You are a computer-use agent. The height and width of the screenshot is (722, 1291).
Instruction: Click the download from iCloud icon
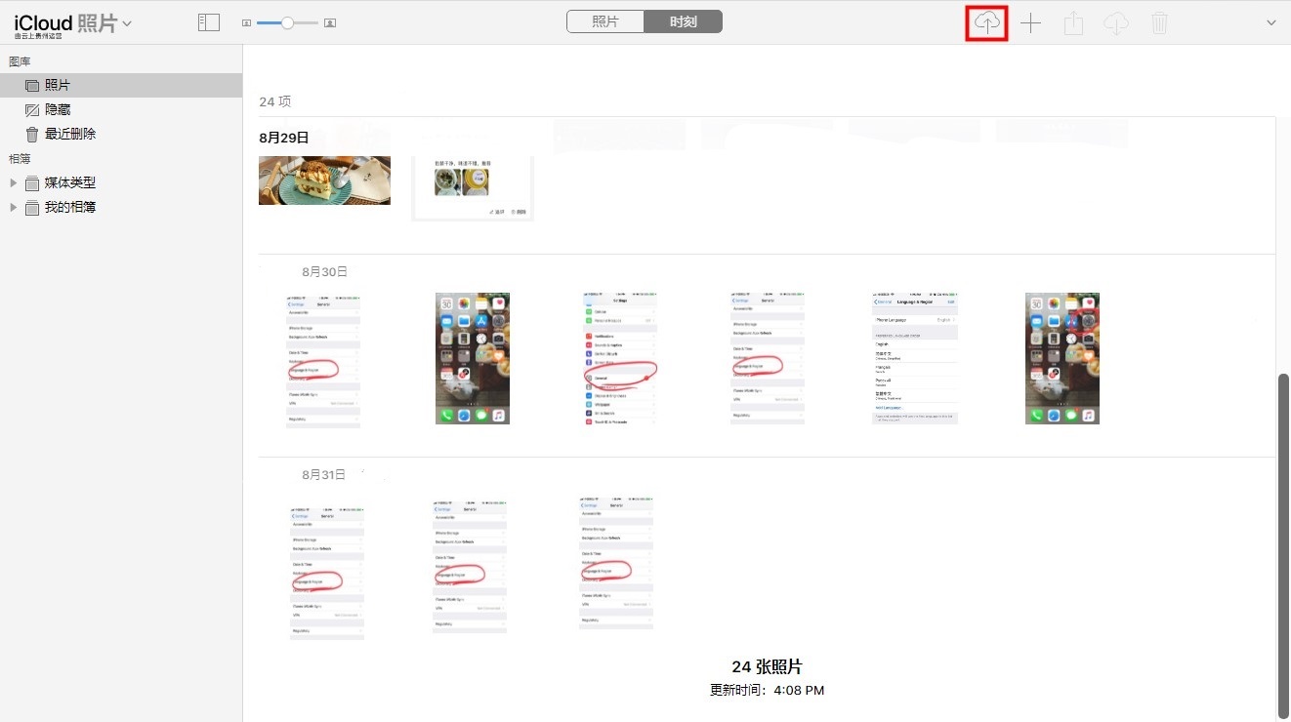coord(1116,22)
